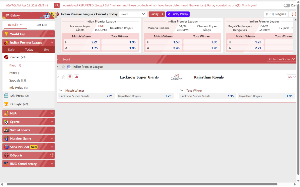Click the horizontal scrollbar at bottom
Viewport: 300px width, 187px height.
141,184
